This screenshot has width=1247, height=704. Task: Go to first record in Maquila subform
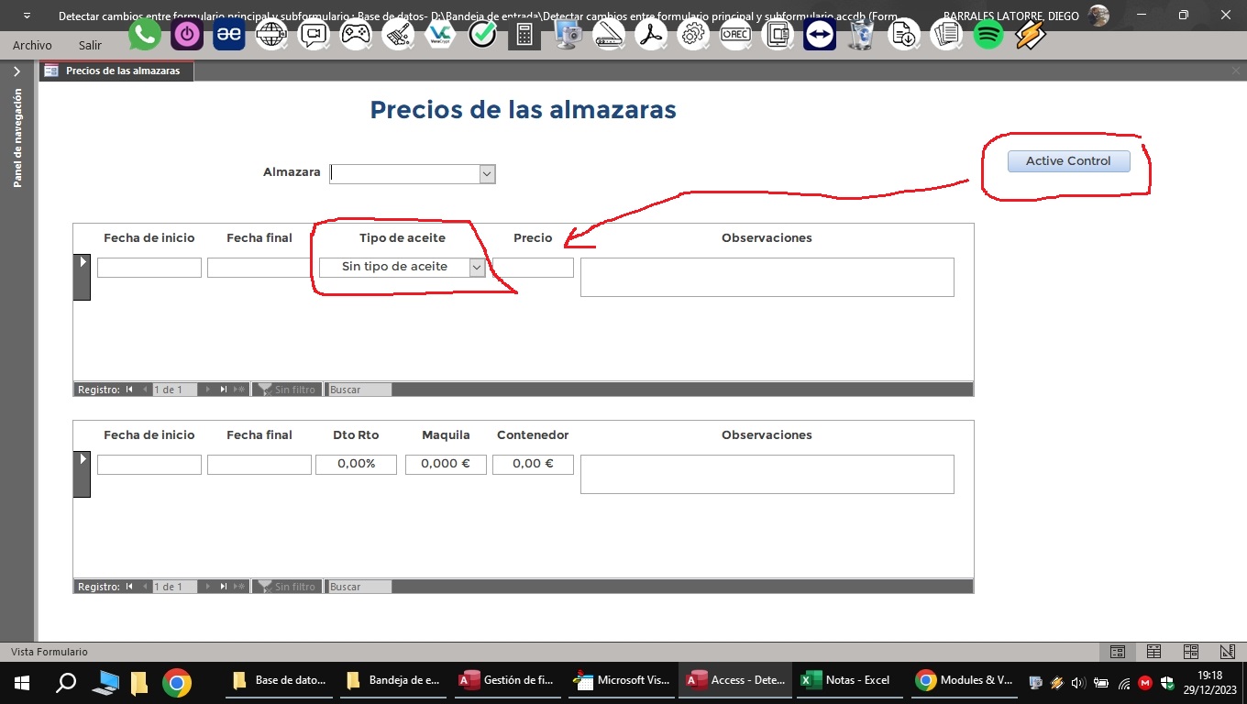129,587
